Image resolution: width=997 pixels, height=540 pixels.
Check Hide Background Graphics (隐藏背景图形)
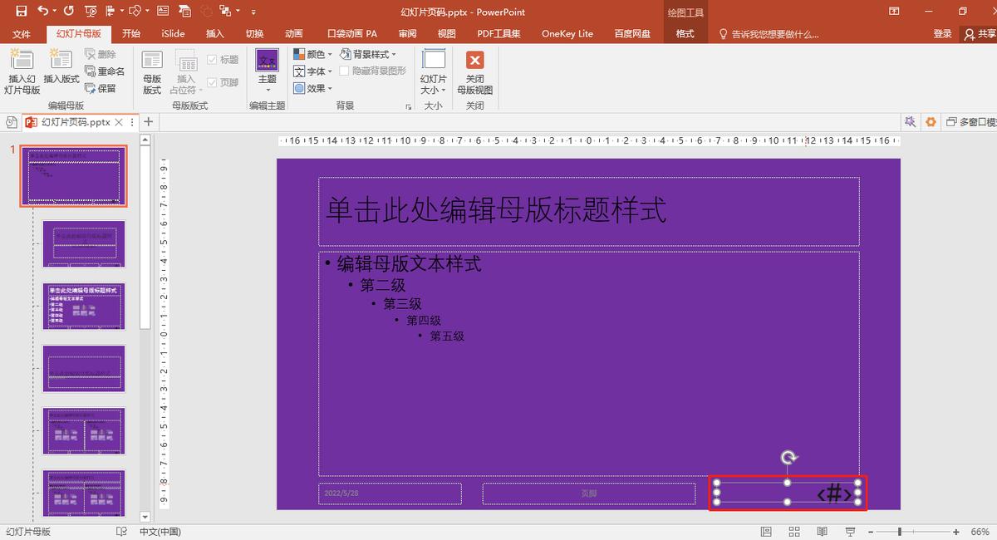342,71
